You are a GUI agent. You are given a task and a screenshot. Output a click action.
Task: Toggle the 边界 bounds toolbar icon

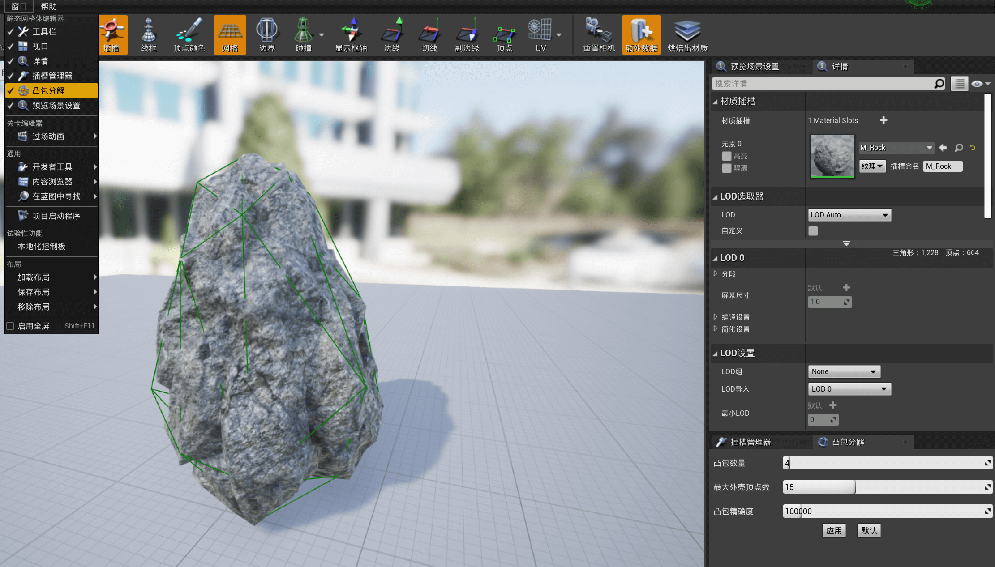click(x=267, y=35)
